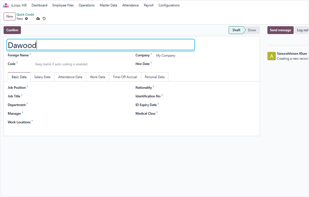This screenshot has width=309, height=197.
Task: Click the Code field help question mark
Action: coord(17,63)
